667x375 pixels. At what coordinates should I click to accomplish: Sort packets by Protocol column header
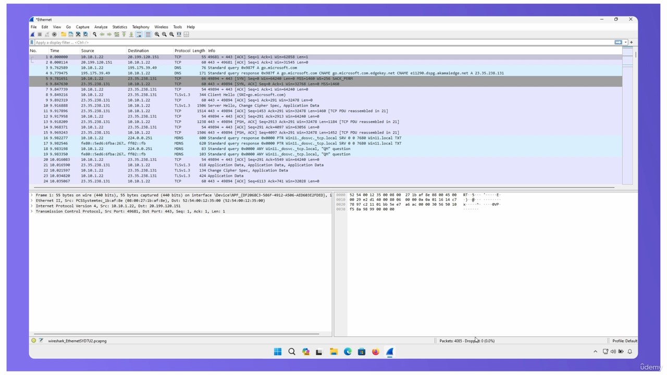(x=182, y=51)
